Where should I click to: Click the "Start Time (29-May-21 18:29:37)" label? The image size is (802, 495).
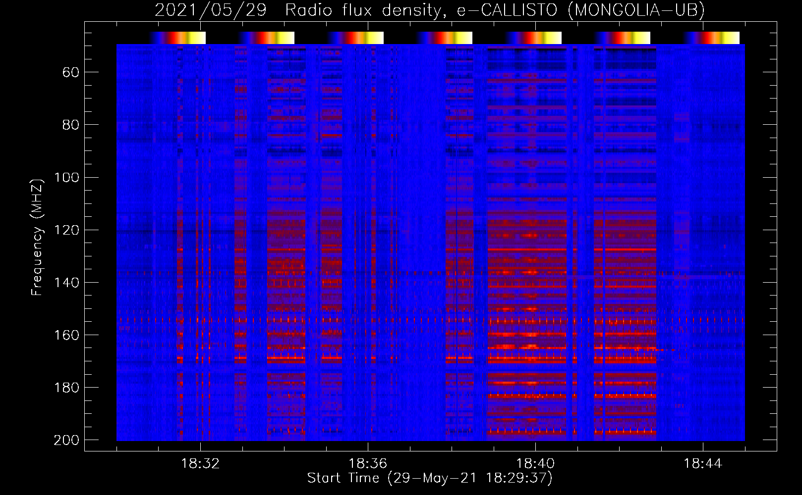pyautogui.click(x=430, y=478)
